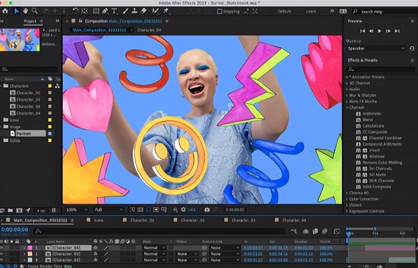
Task: Click the Puppet Pin tool
Action: pos(166,11)
